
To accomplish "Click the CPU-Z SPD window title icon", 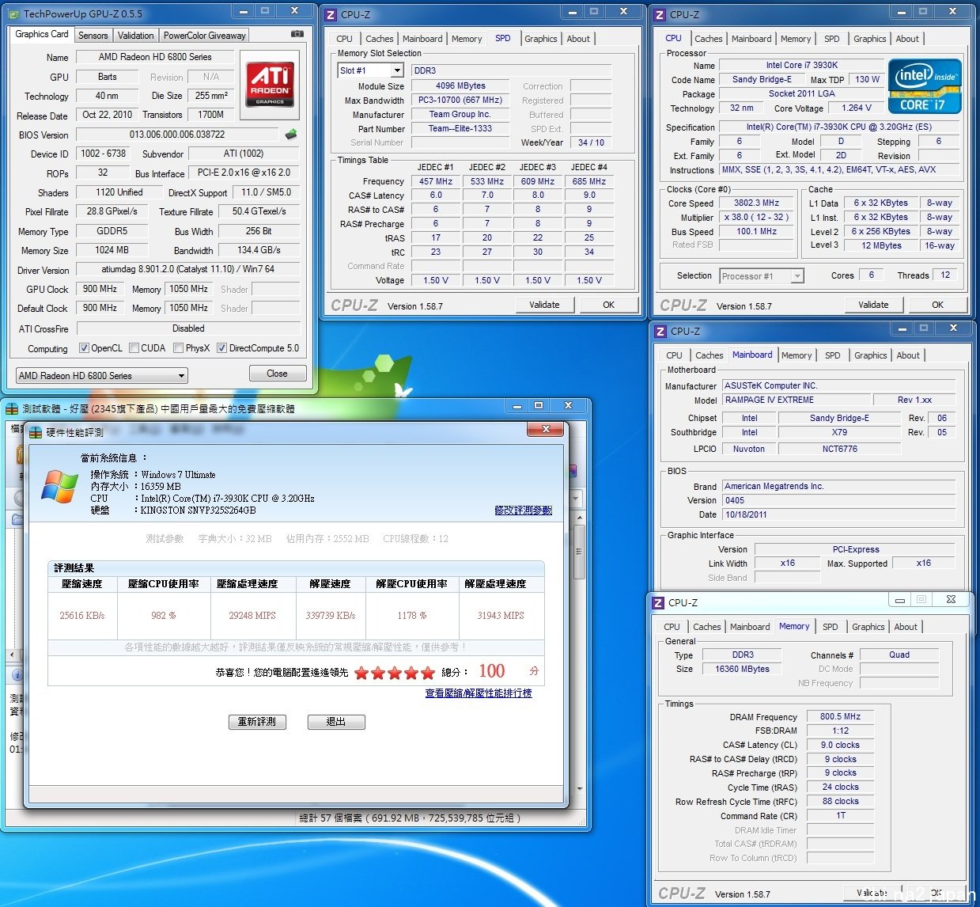I will pos(331,14).
